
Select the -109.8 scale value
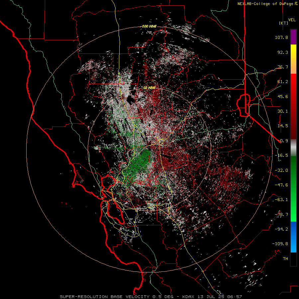(280, 244)
